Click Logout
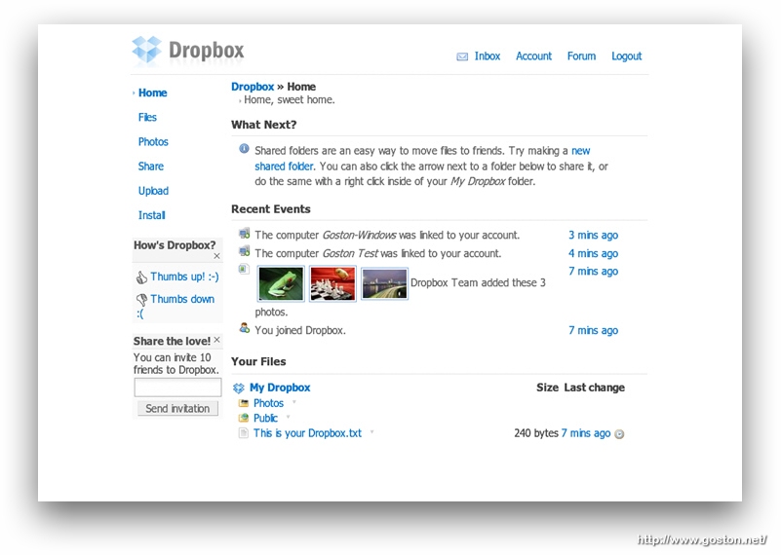This screenshot has height=555, width=781. coord(627,56)
